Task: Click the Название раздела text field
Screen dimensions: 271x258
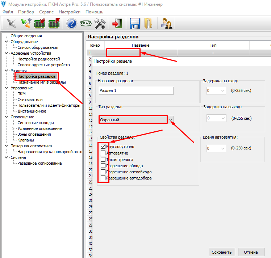Action: tap(136, 90)
